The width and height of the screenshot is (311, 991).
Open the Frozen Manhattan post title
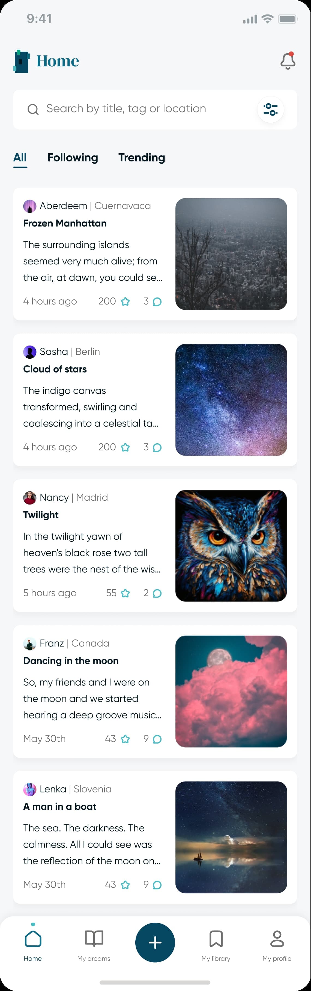[x=65, y=223]
